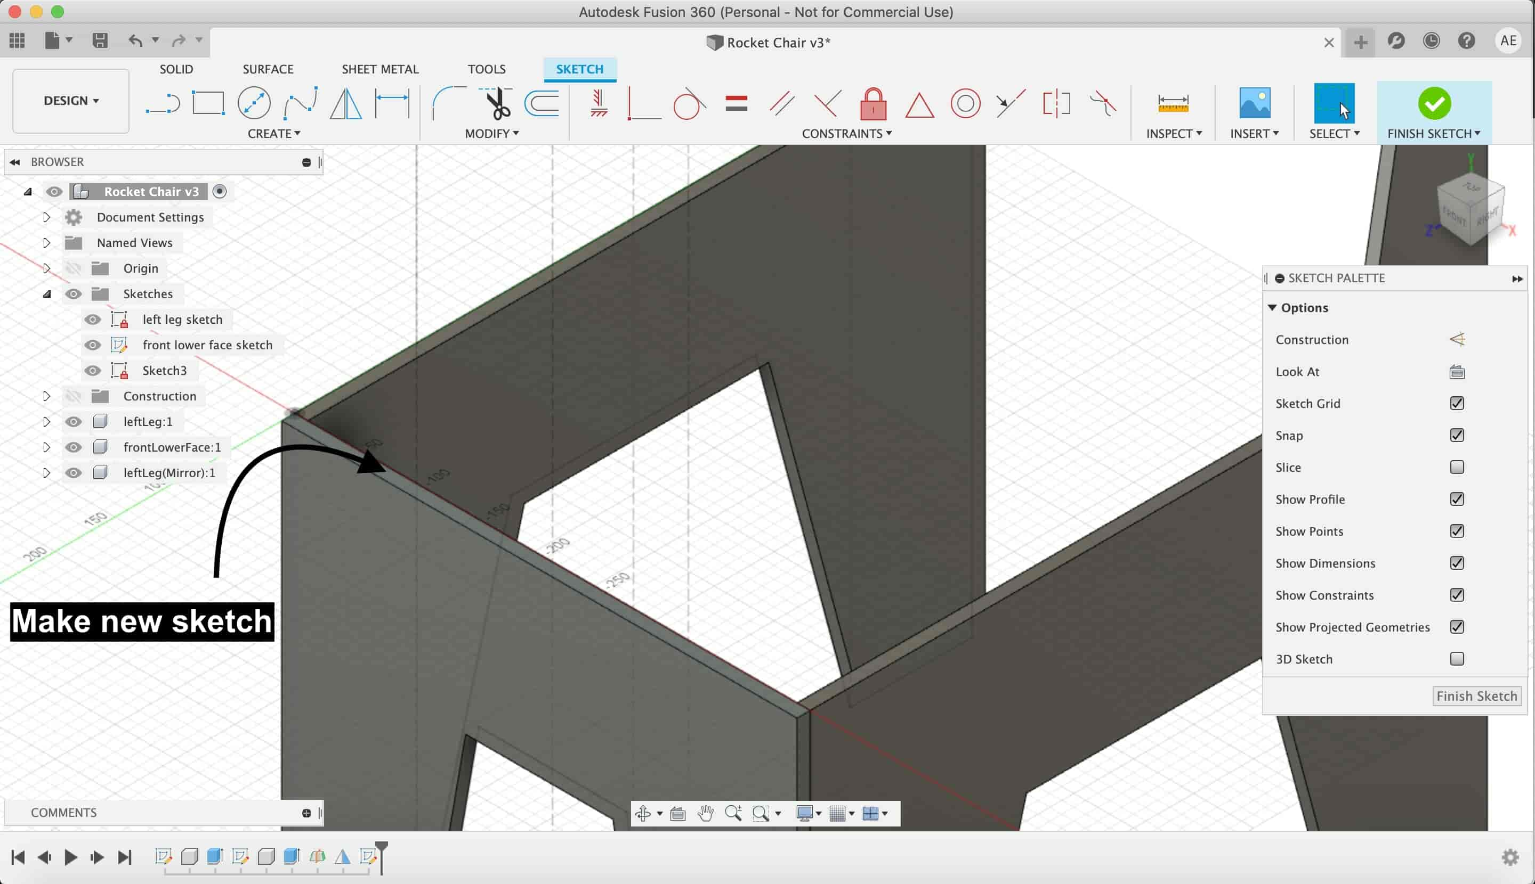Play the timeline

[70, 857]
